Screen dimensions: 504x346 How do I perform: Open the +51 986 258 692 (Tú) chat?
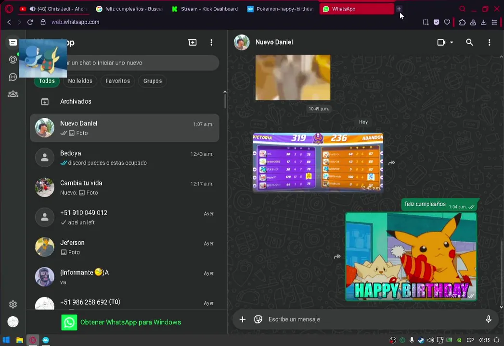pyautogui.click(x=125, y=302)
